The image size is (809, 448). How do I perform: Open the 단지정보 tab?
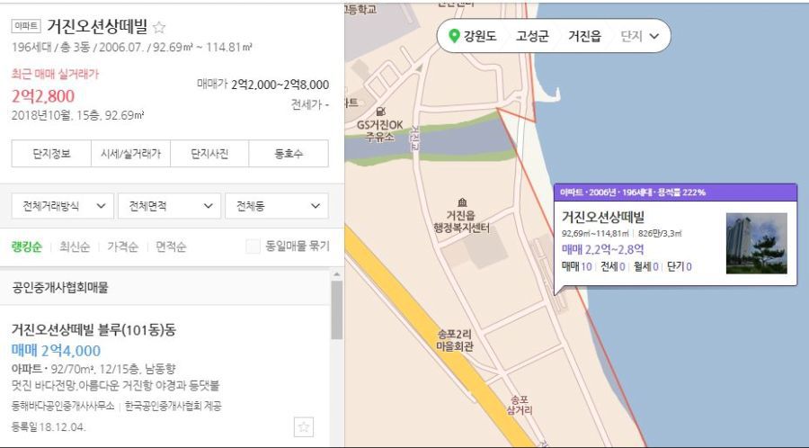[x=51, y=153]
